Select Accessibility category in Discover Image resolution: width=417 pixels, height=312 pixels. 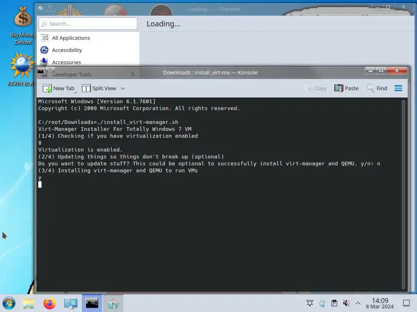click(88, 50)
